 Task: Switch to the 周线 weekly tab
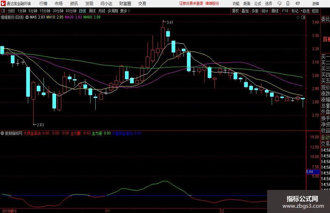(x=92, y=11)
